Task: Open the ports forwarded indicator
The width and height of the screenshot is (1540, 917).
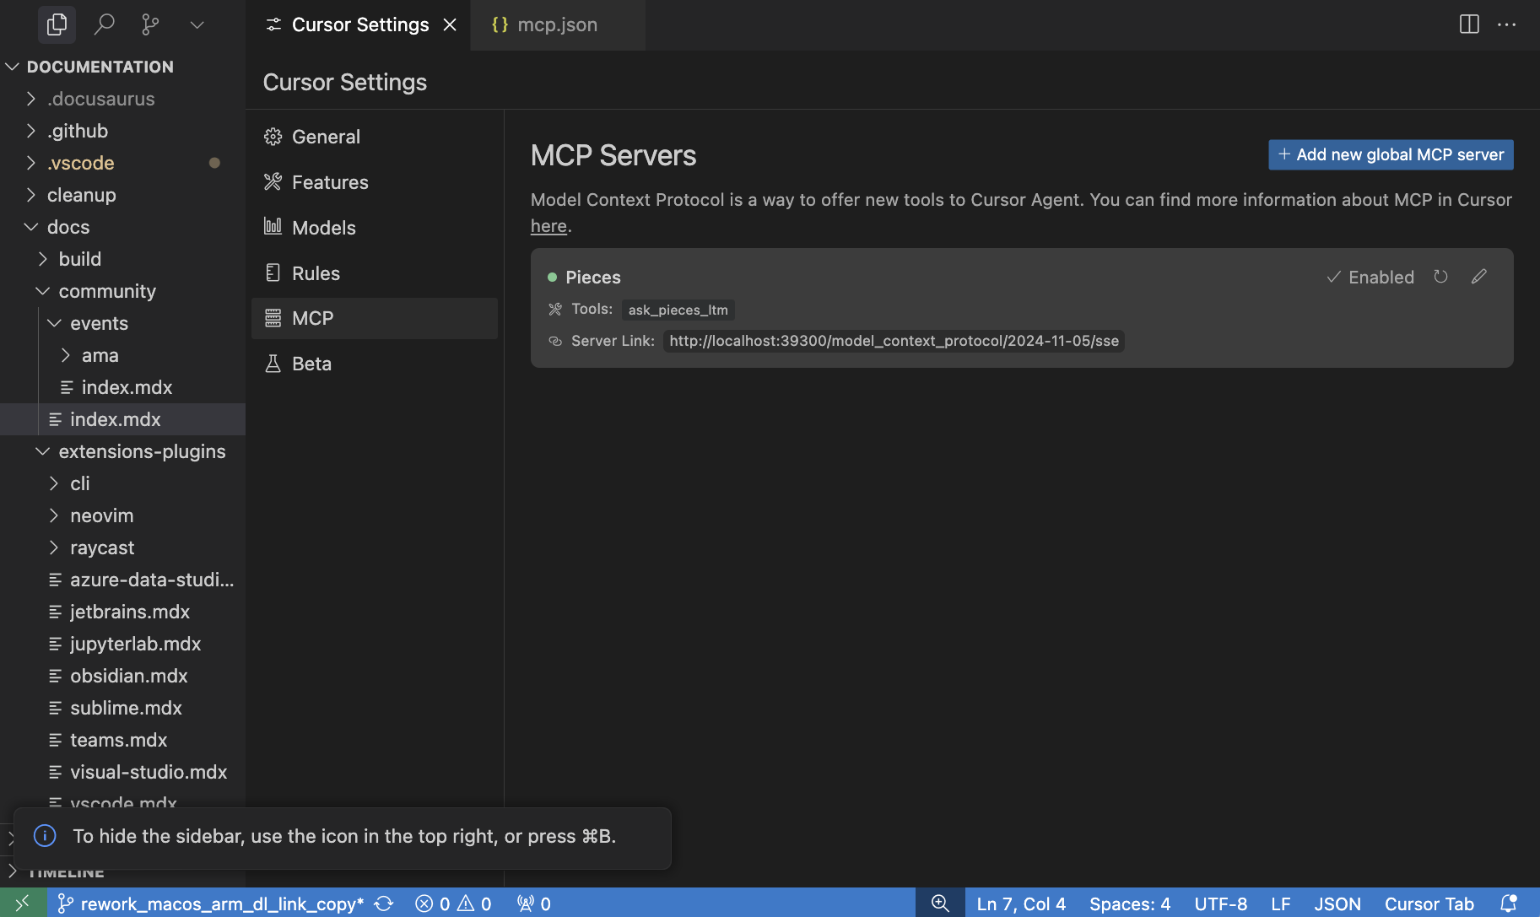Action: [x=533, y=904]
